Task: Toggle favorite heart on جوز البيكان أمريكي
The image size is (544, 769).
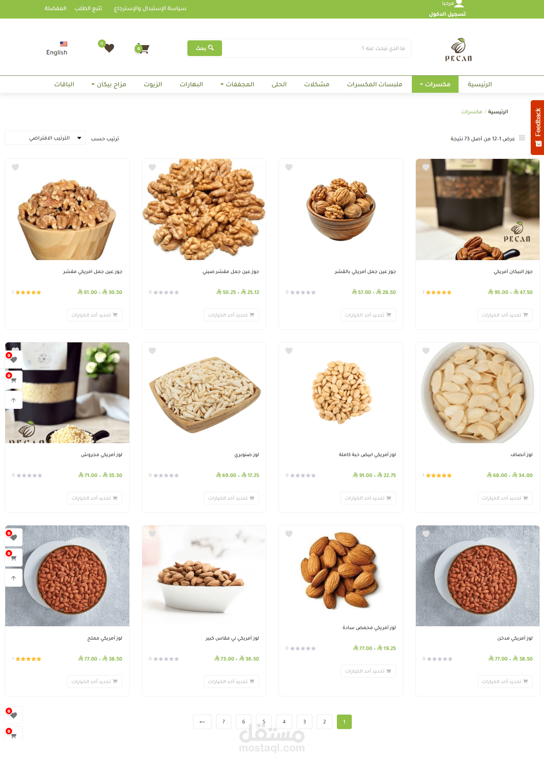Action: [x=426, y=167]
